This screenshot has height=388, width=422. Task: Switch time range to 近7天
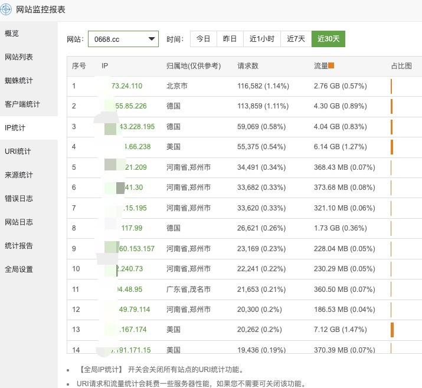coord(296,39)
